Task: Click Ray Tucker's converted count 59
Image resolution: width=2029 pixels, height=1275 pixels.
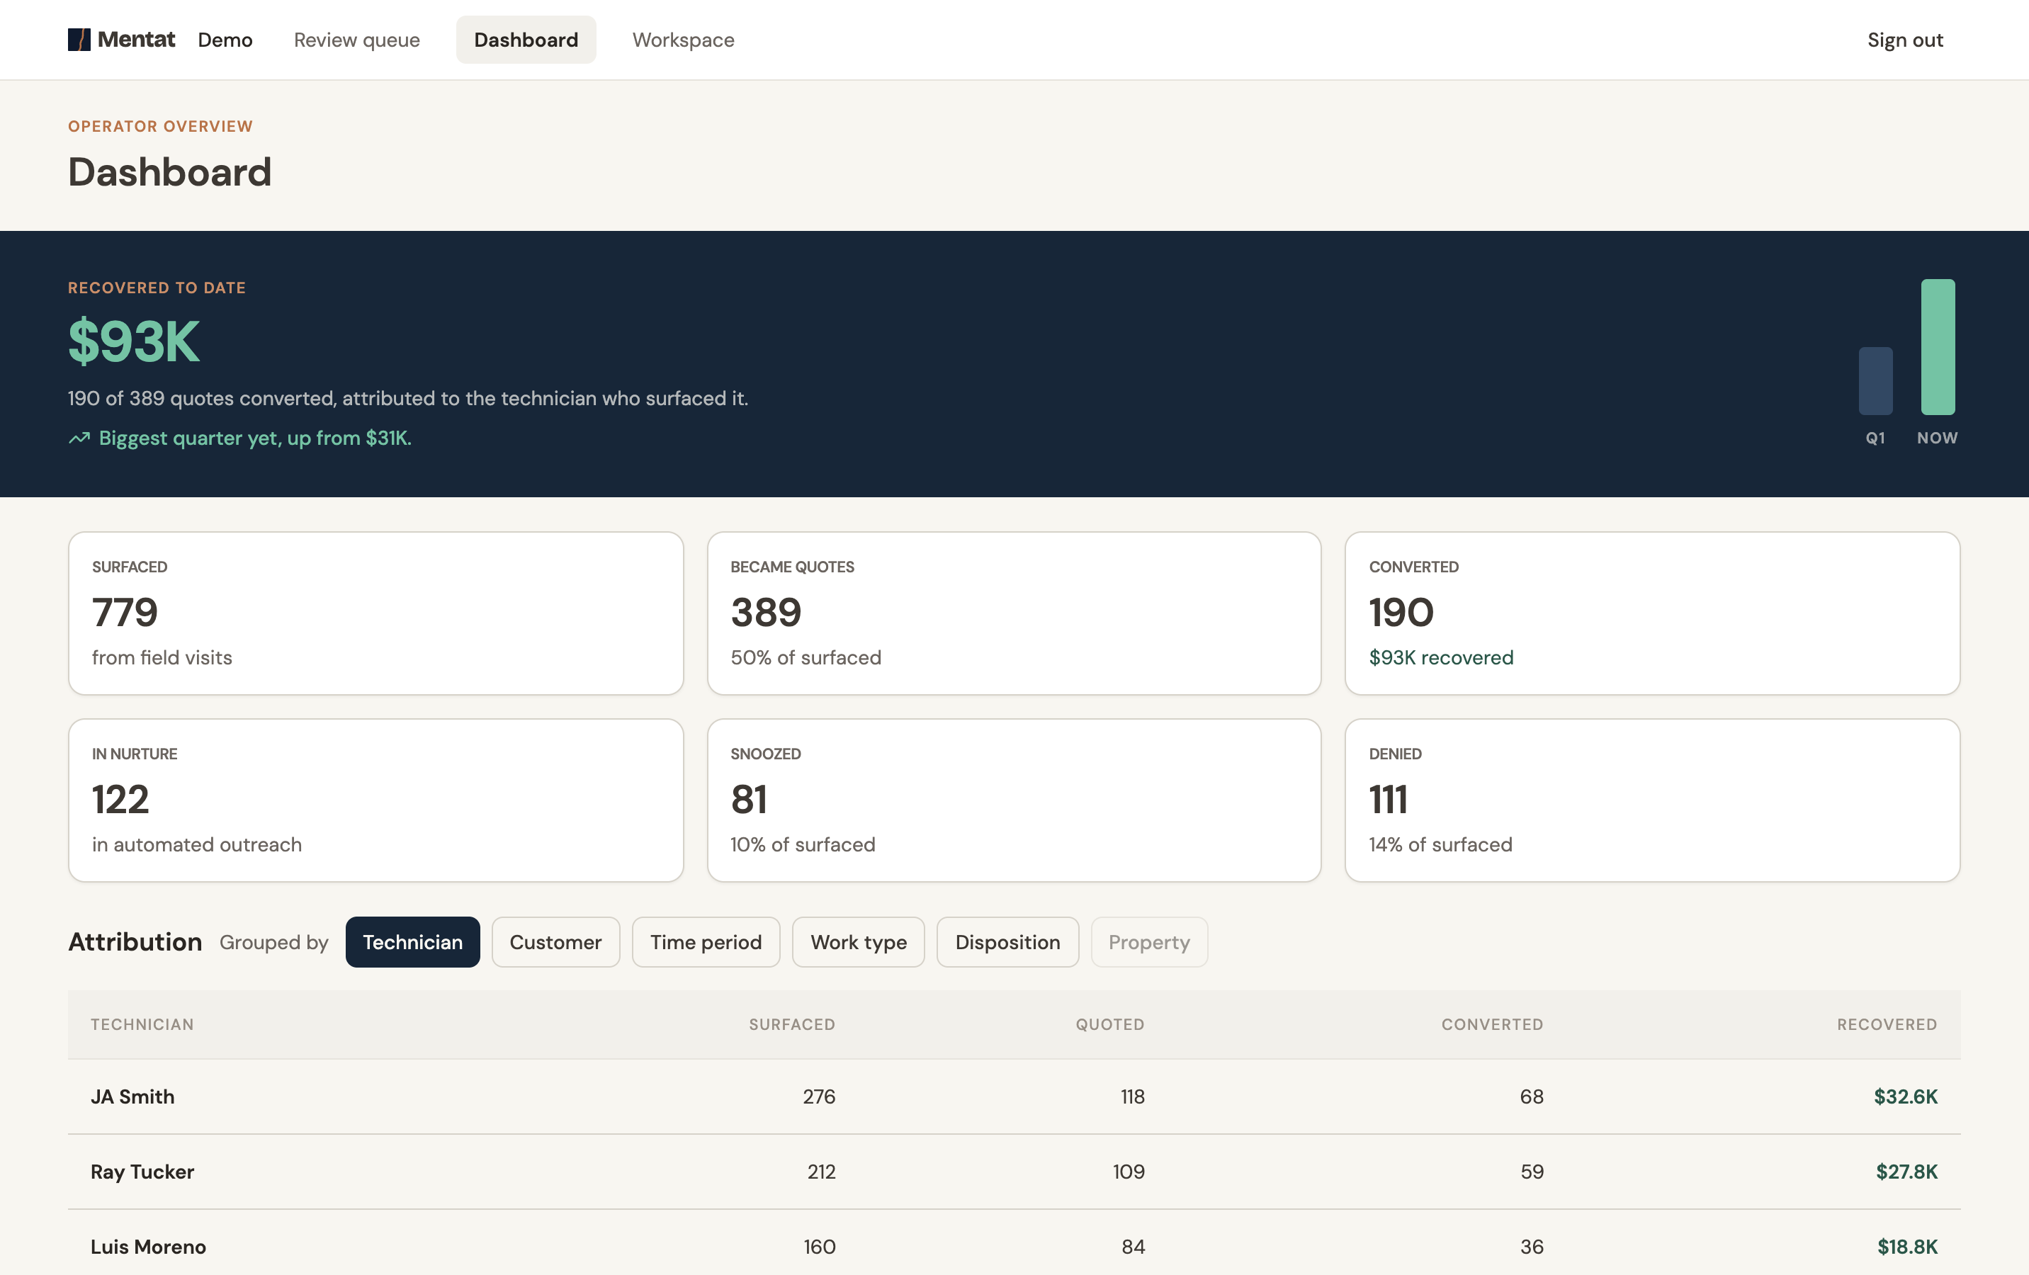Action: pyautogui.click(x=1532, y=1172)
